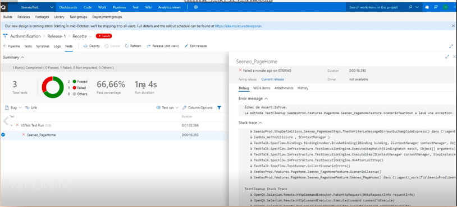The image size is (457, 207).
Task: Open the Pipelines hub
Action: pos(119,7)
